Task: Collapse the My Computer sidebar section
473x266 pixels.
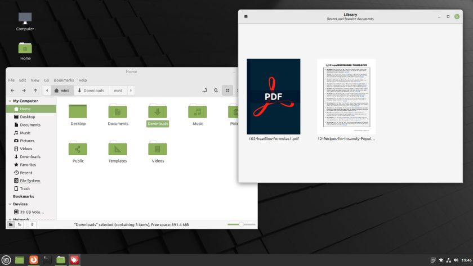Action: pos(10,101)
